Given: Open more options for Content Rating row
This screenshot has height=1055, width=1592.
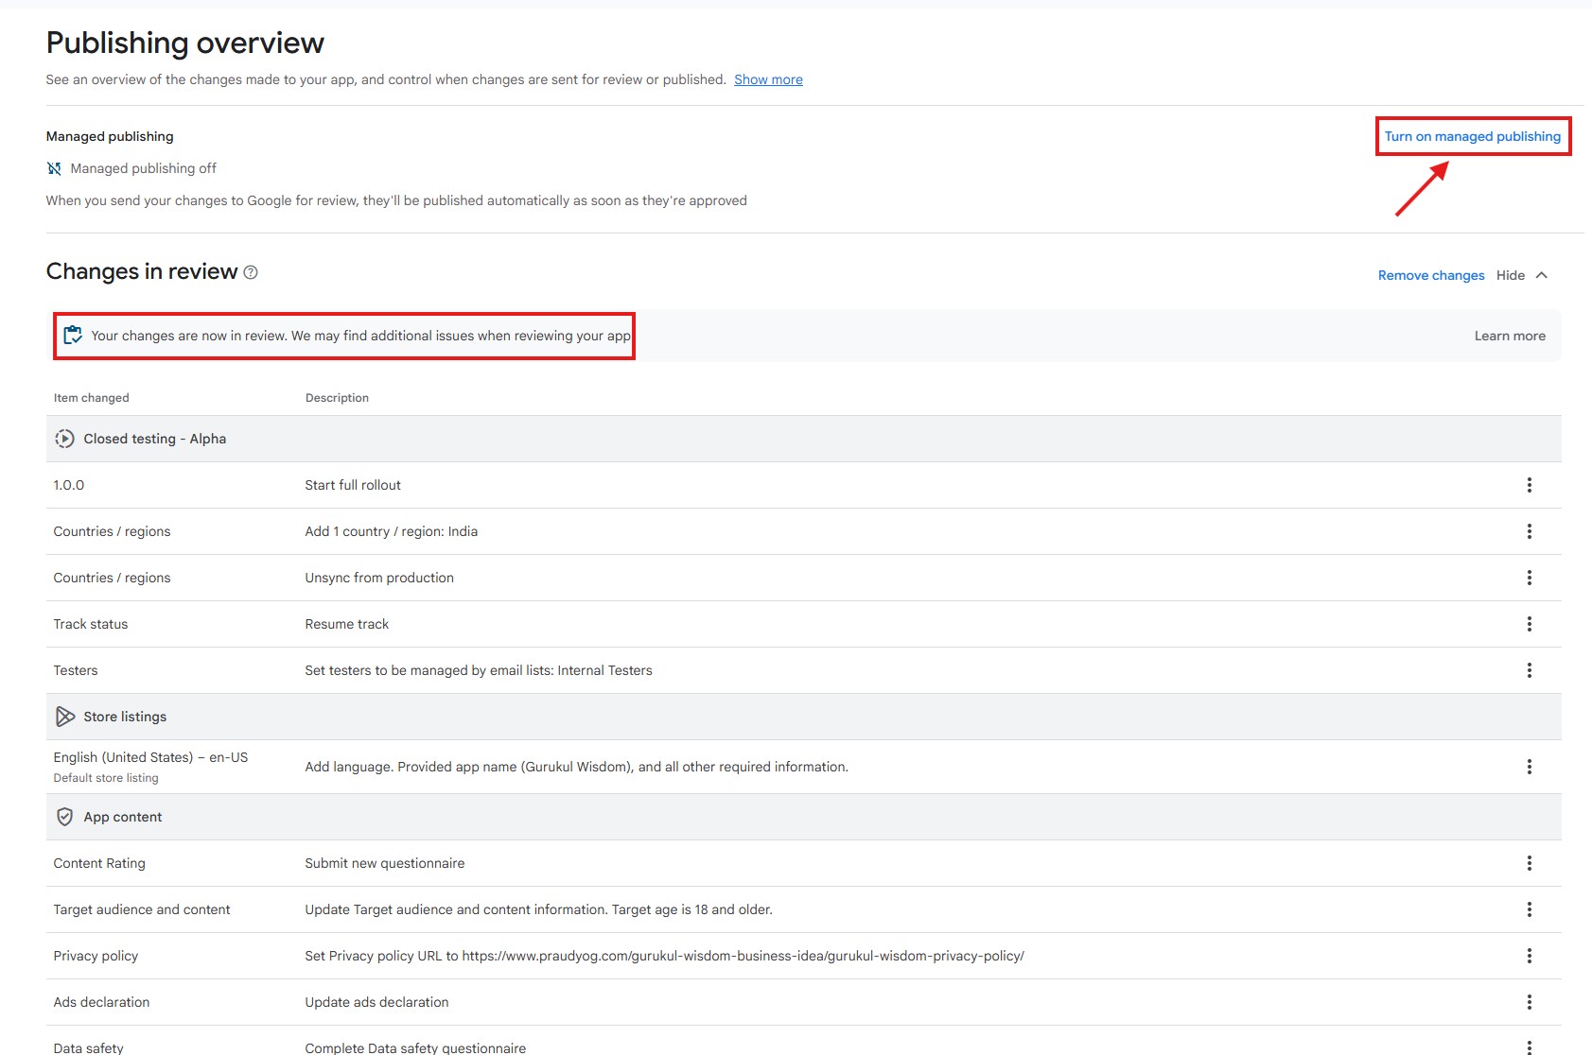Looking at the screenshot, I should [1529, 863].
